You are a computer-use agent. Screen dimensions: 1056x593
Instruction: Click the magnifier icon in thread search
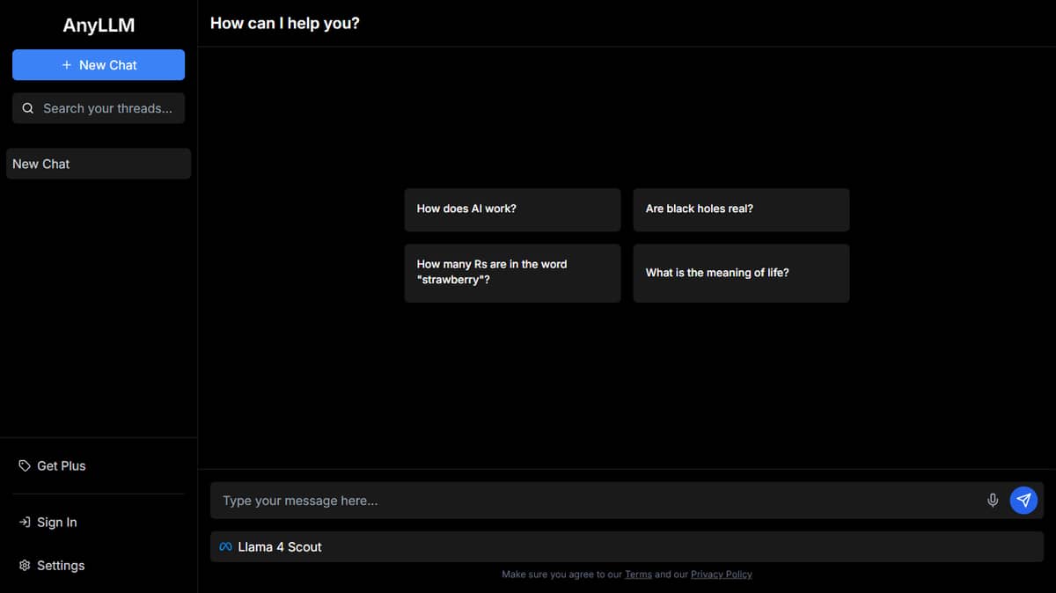[28, 108]
